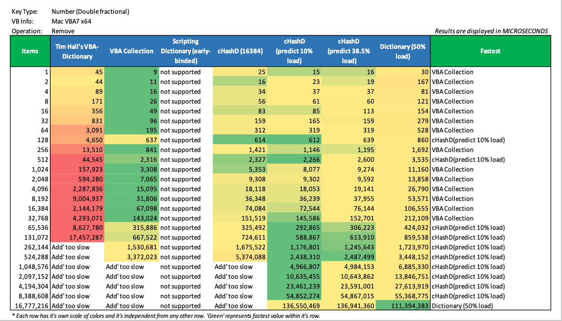Select the 'Scripting Dictionary (early-binded)' header

click(186, 51)
